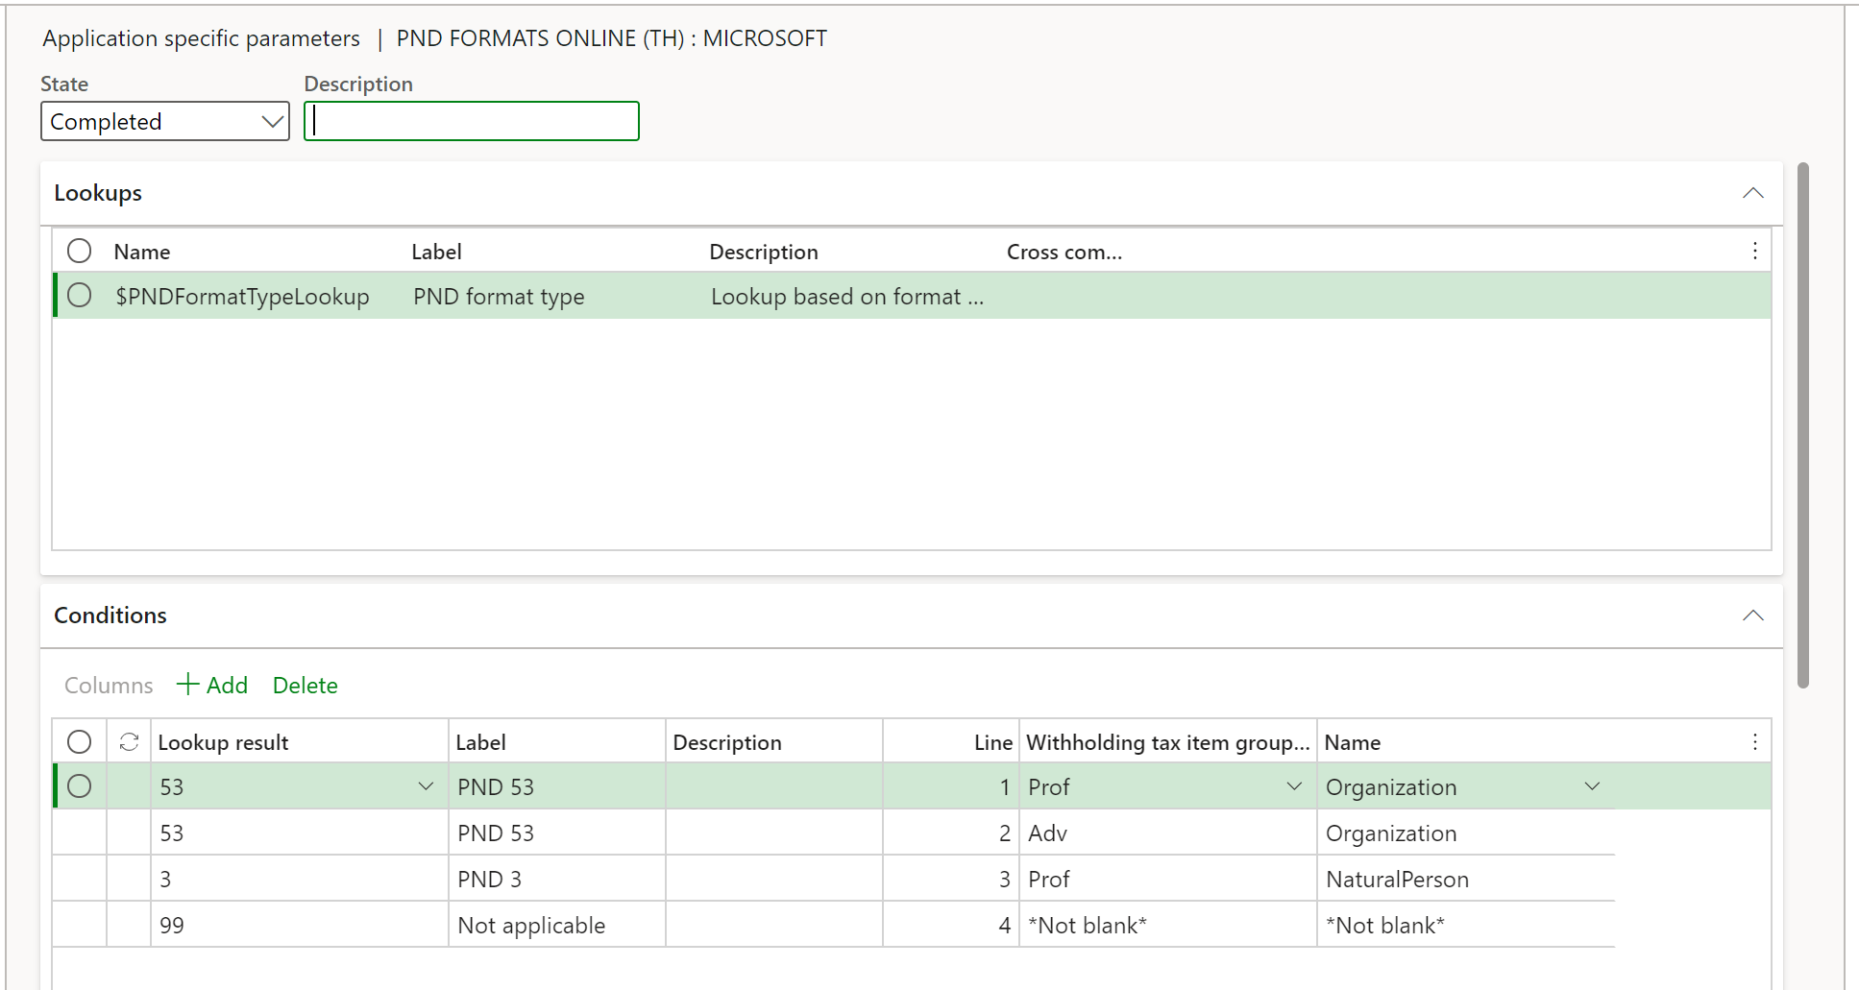Open Conditions grid options menu (three dots)
1859x990 pixels.
(x=1754, y=741)
